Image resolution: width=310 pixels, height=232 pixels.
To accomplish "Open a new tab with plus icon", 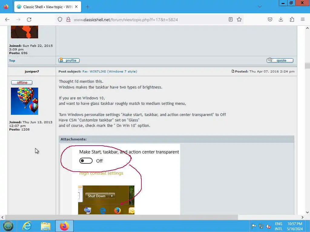I will 87,7.
